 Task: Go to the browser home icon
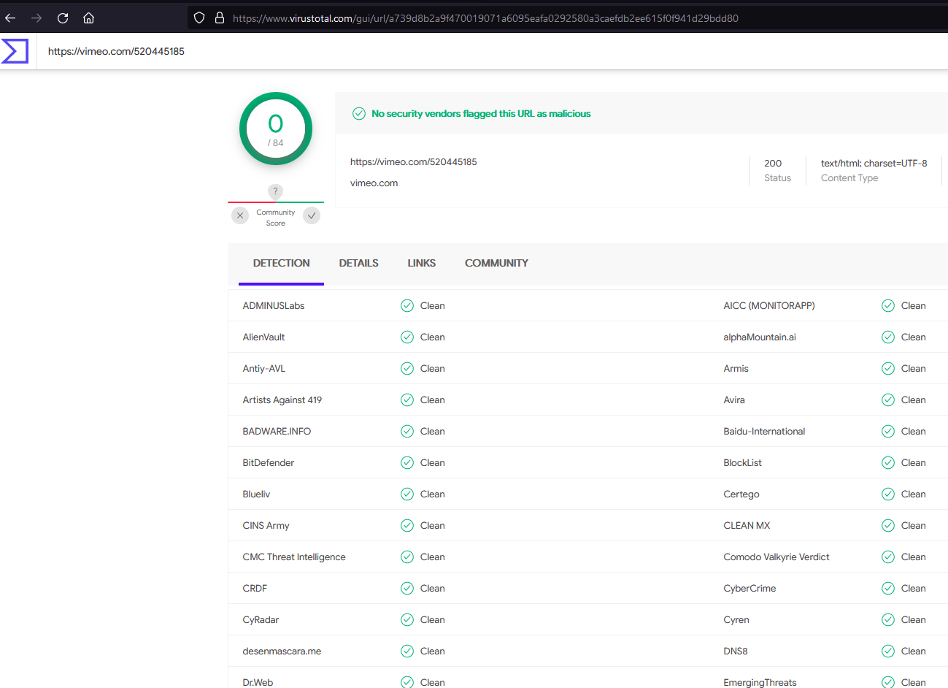(88, 18)
